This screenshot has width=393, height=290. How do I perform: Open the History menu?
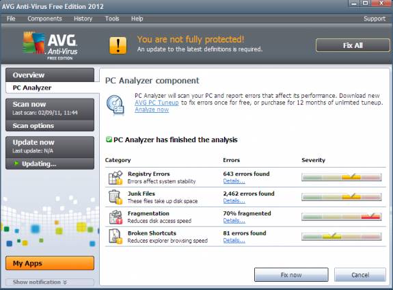(83, 19)
